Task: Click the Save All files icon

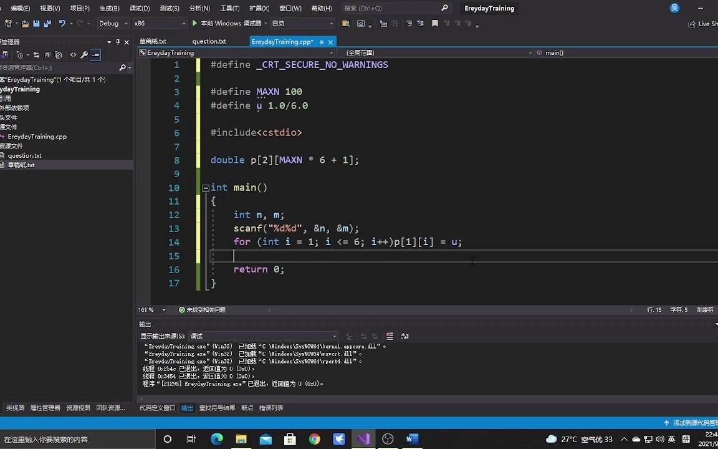Action: 47,23
